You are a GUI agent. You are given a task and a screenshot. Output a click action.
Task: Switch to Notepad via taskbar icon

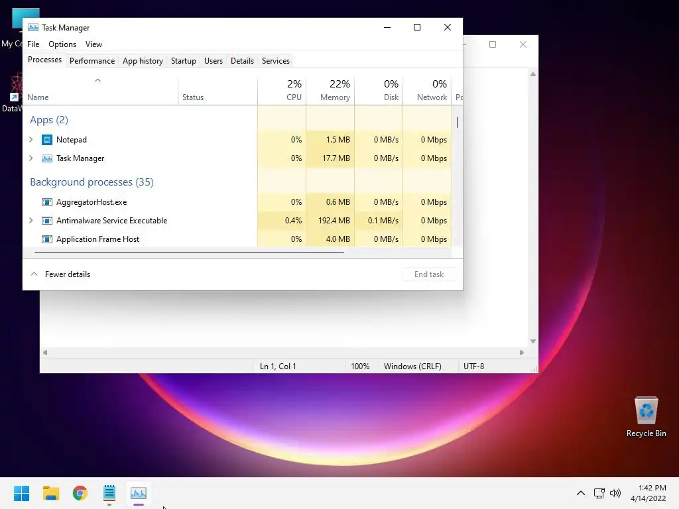(x=109, y=493)
